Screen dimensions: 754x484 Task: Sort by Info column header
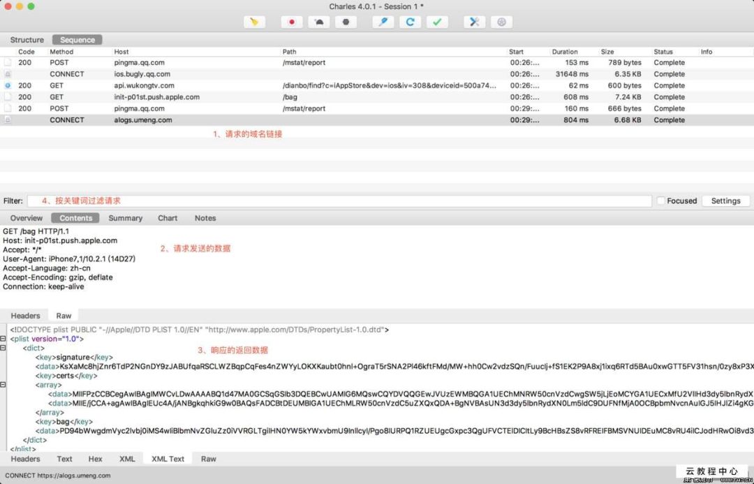coord(707,52)
